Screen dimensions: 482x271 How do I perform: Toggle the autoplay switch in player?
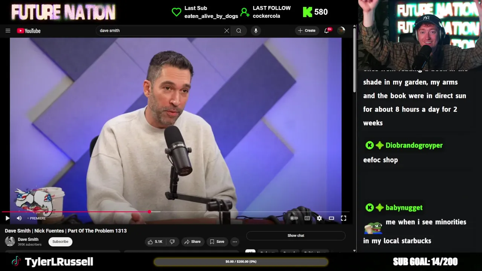click(294, 218)
